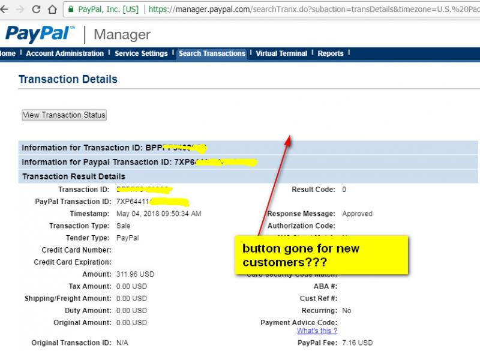The image size is (480, 351).
Task: Click the Credit Card Expiration label
Action: tap(73, 262)
